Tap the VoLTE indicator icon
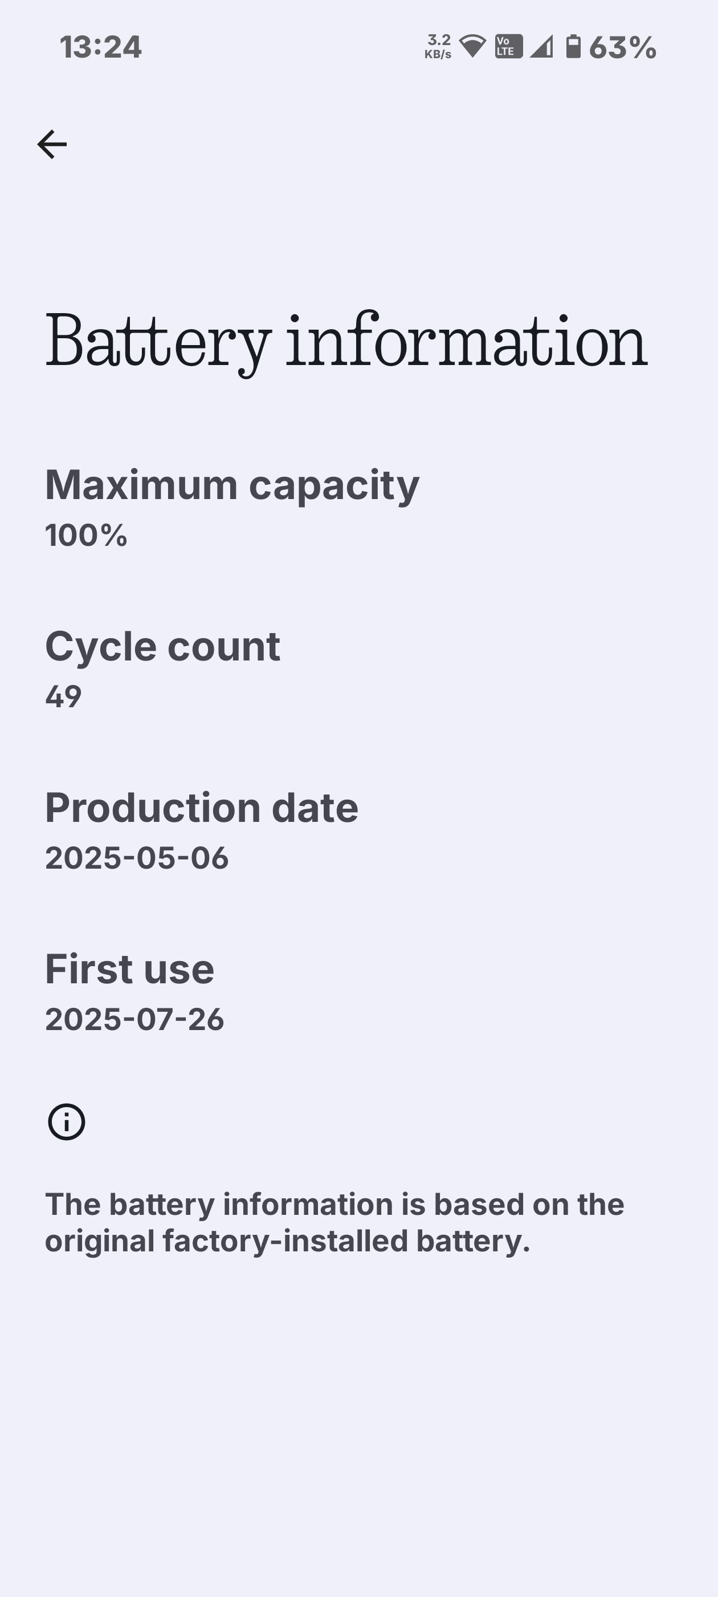 click(508, 47)
